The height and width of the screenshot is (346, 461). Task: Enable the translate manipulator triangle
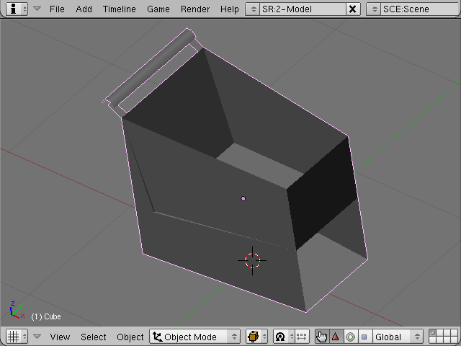tap(336, 337)
